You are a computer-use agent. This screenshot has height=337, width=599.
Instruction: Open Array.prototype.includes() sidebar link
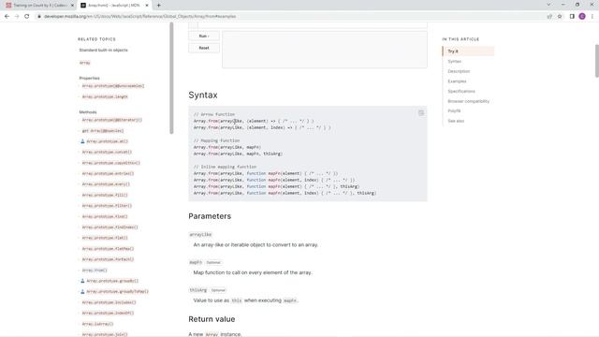coord(109,302)
